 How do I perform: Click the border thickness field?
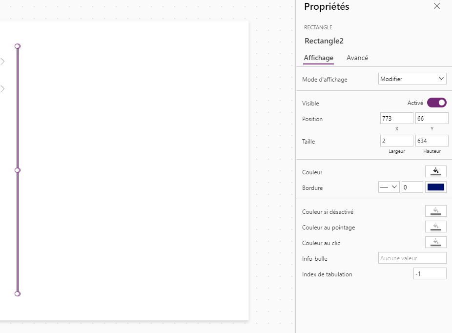tap(412, 187)
